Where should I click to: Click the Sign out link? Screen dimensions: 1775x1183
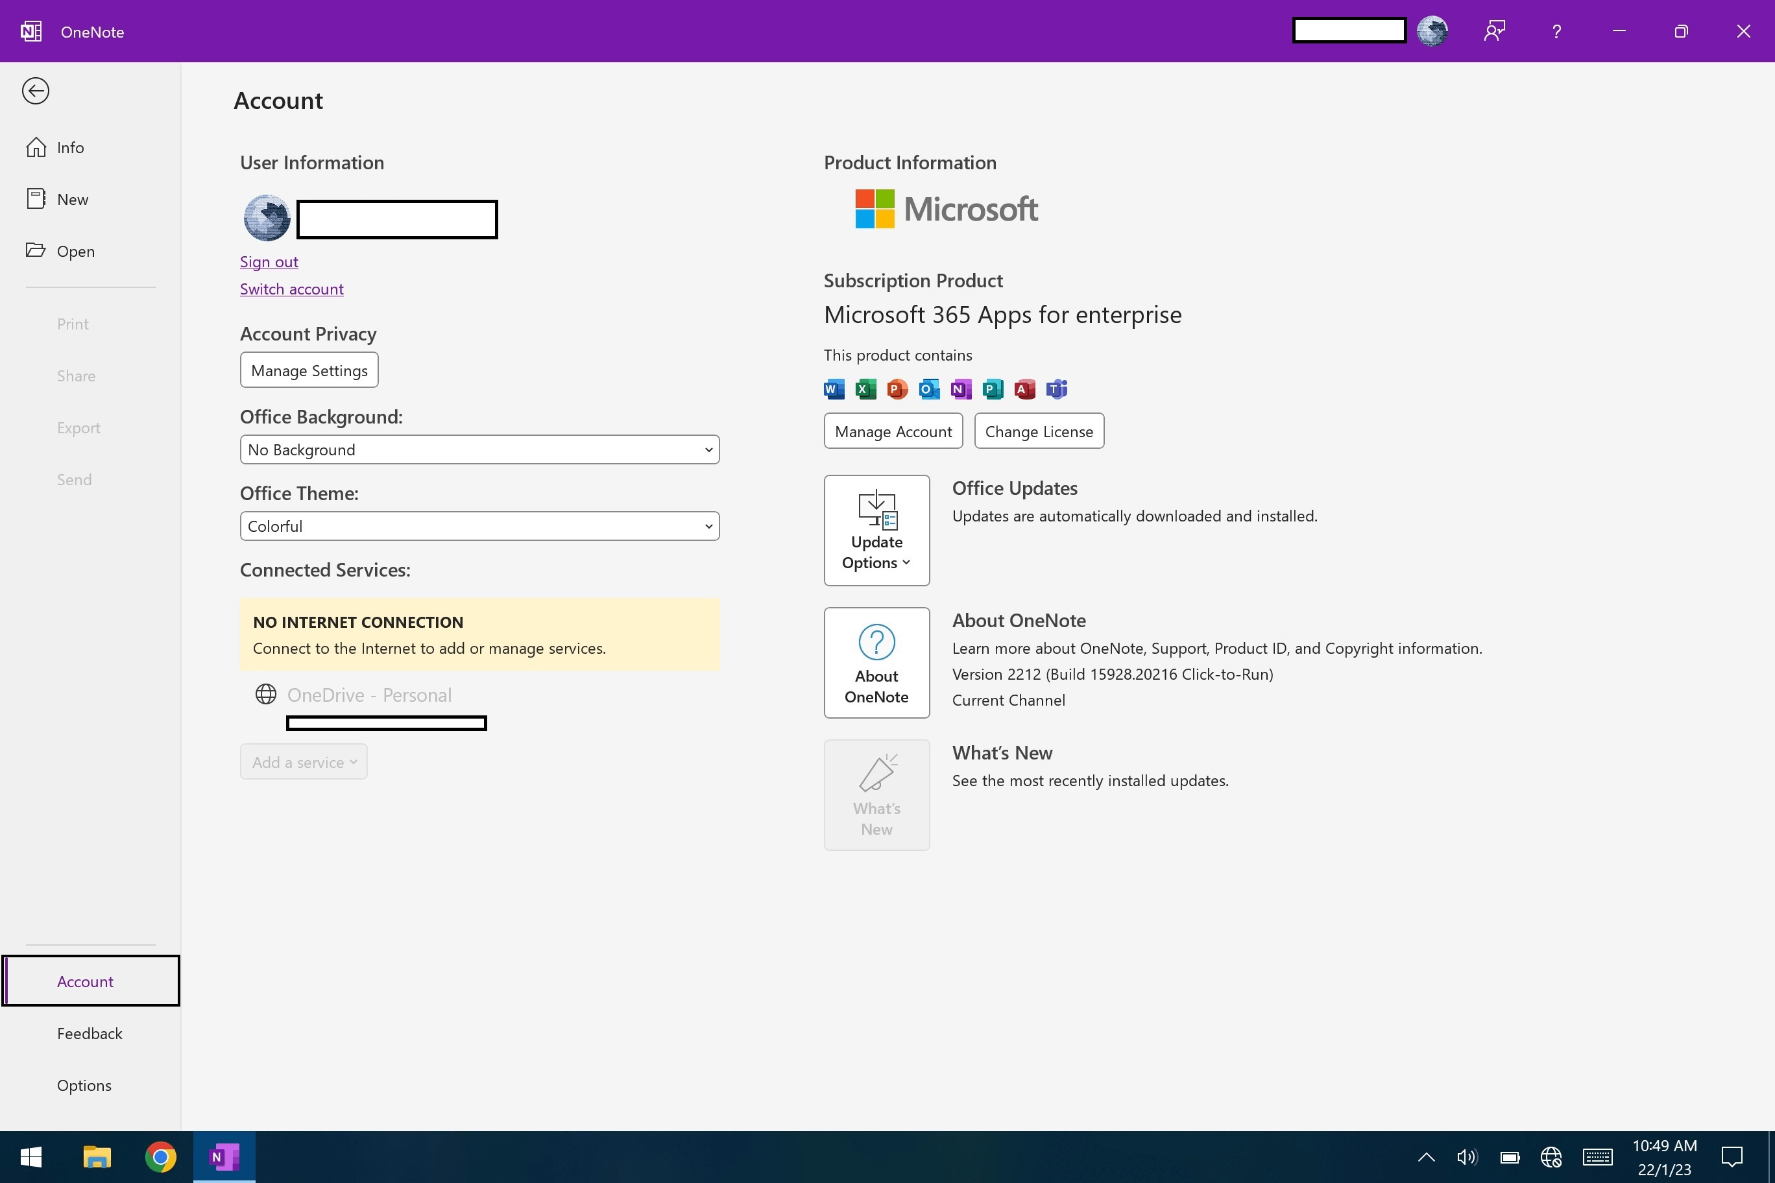click(x=269, y=261)
